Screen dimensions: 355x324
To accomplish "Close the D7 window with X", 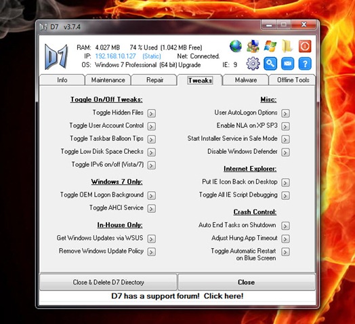I will pyautogui.click(x=304, y=24).
